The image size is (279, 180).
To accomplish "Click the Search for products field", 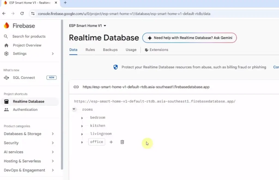I will (29, 36).
